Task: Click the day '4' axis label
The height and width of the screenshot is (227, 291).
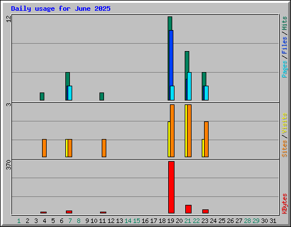Action: pos(44,221)
